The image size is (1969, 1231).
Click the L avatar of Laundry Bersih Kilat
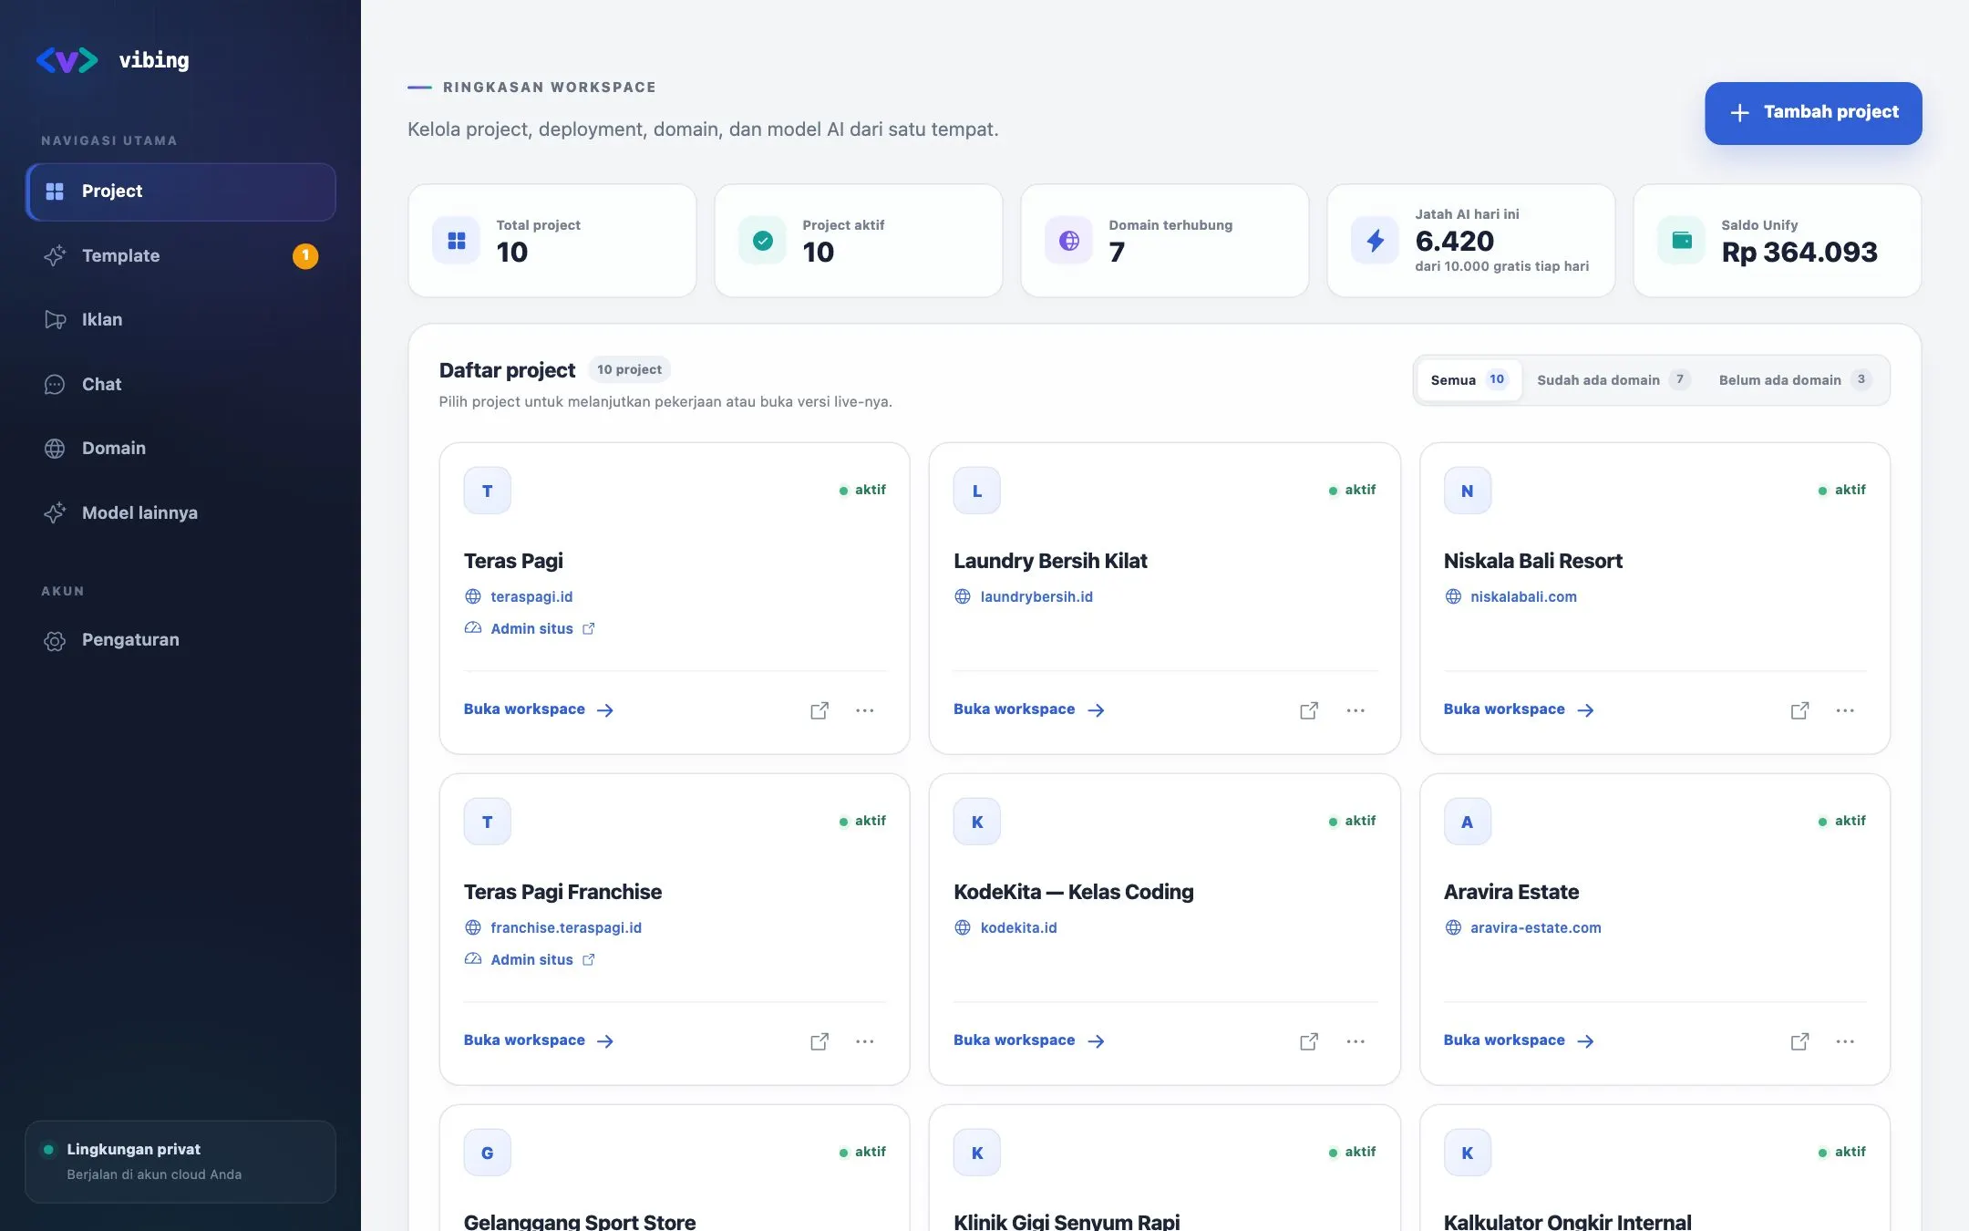tap(977, 491)
